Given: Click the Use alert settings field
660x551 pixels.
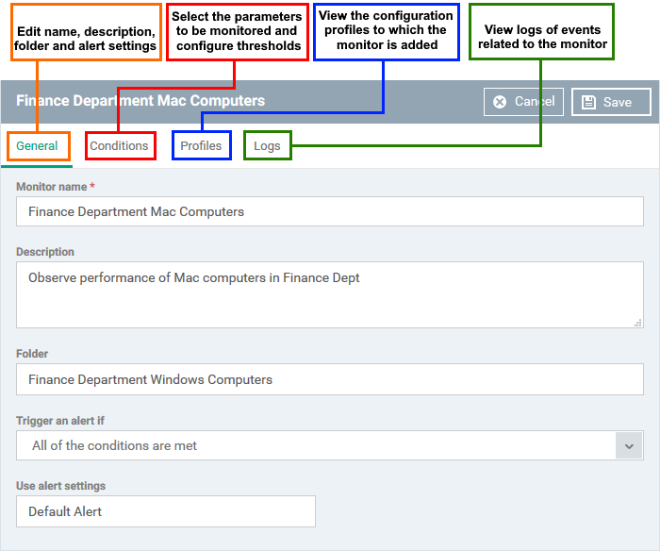Looking at the screenshot, I should coord(166,511).
